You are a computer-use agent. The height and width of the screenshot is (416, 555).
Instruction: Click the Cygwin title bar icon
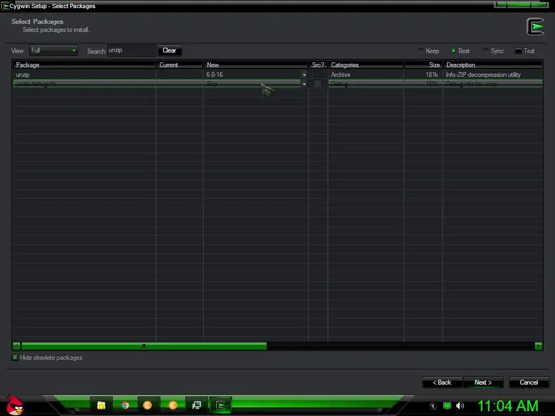[x=5, y=6]
